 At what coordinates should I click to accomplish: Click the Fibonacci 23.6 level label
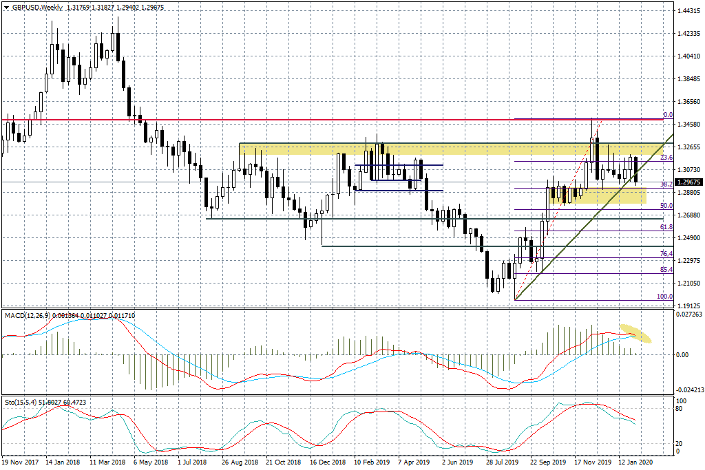[x=666, y=158]
